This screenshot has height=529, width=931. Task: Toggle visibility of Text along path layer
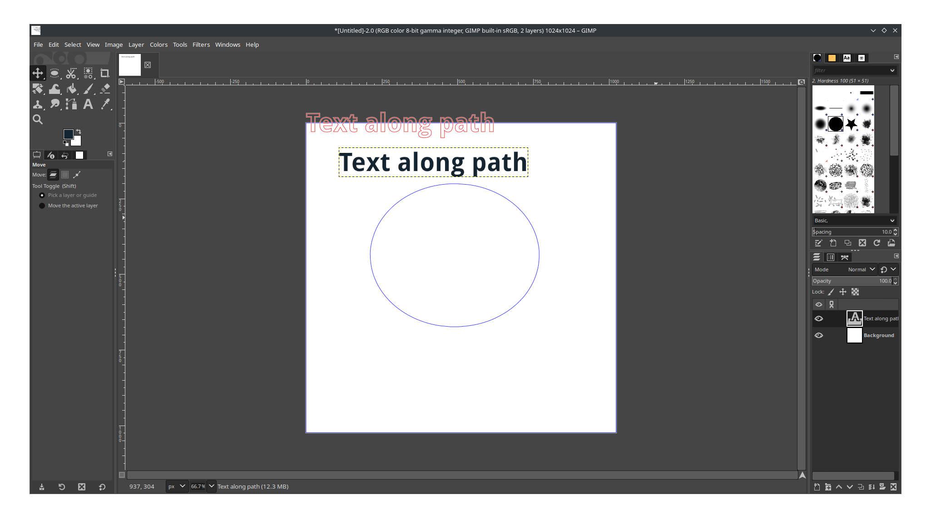(x=819, y=318)
